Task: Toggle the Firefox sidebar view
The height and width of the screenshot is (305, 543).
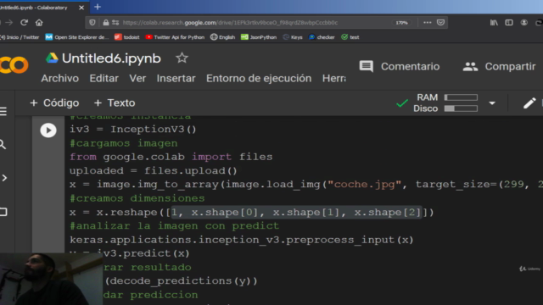Action: 509,23
